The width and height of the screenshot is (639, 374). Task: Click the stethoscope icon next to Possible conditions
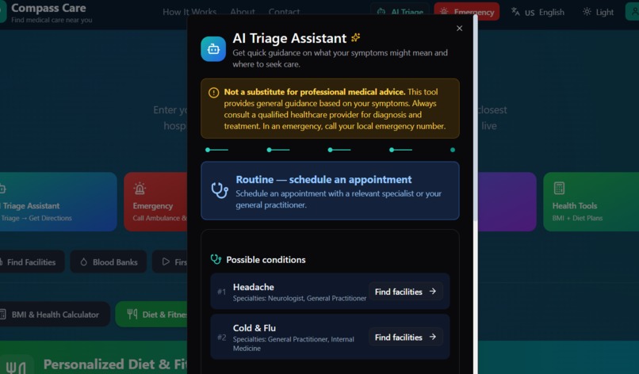(216, 259)
